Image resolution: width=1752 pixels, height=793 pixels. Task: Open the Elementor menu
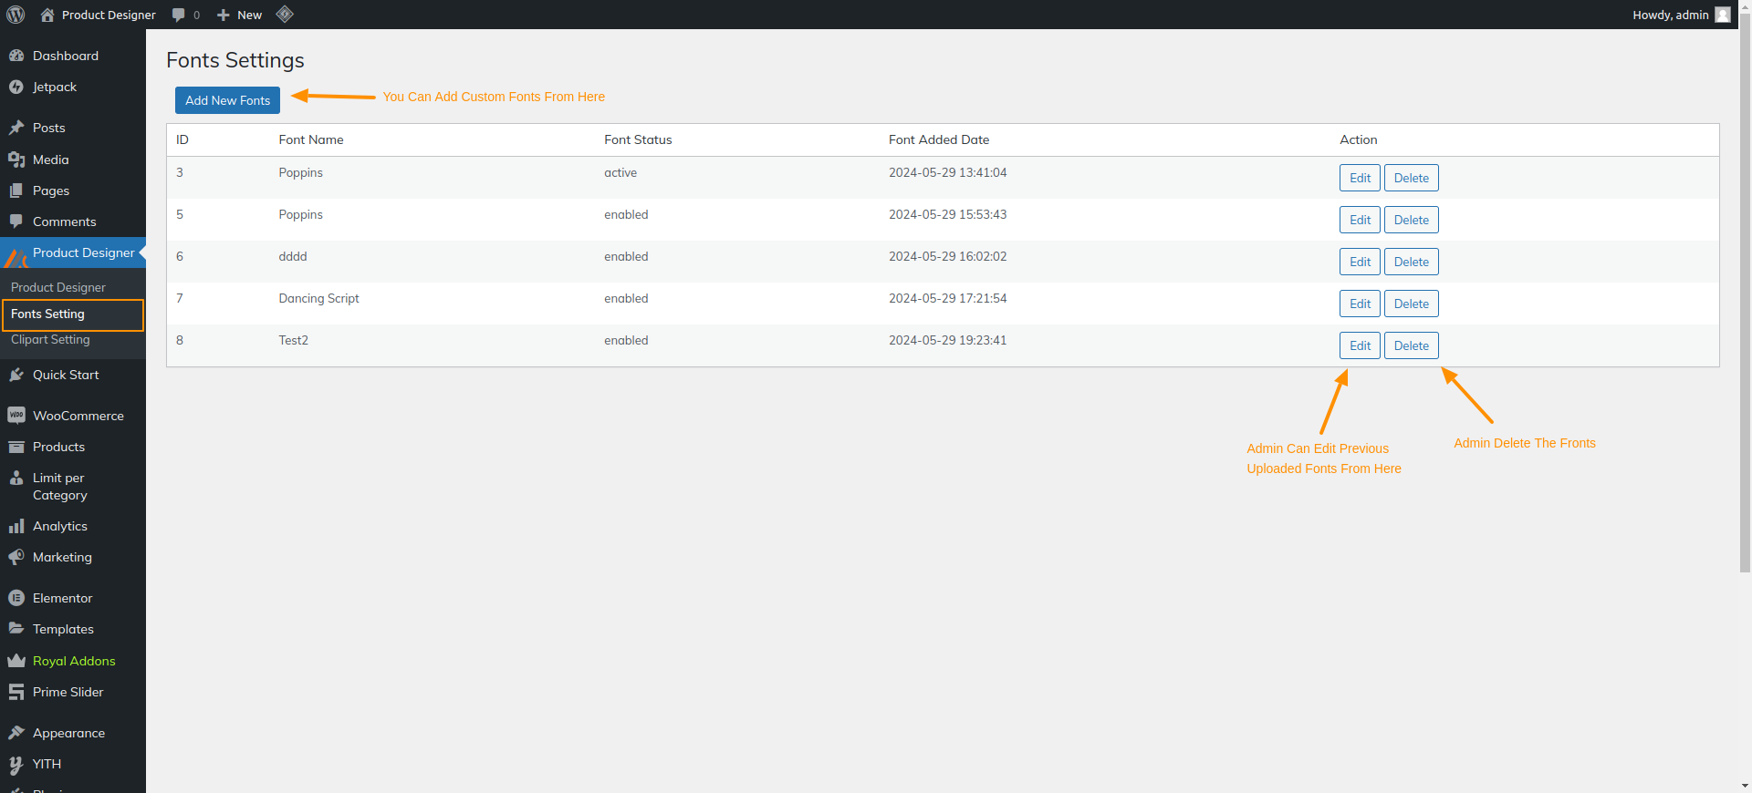pyautogui.click(x=73, y=598)
